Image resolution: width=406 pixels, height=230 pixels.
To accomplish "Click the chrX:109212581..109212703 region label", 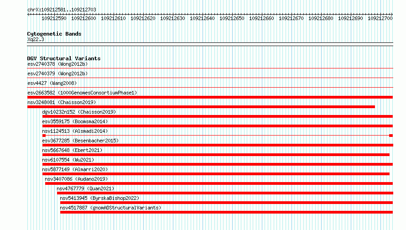I will [x=62, y=10].
